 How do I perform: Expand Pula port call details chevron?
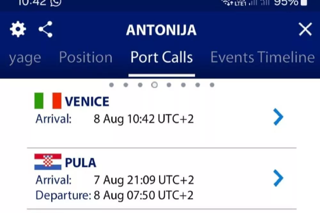click(278, 178)
